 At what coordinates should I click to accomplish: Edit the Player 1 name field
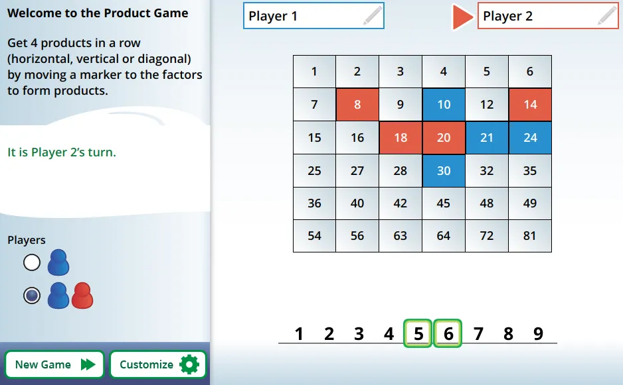(x=302, y=16)
